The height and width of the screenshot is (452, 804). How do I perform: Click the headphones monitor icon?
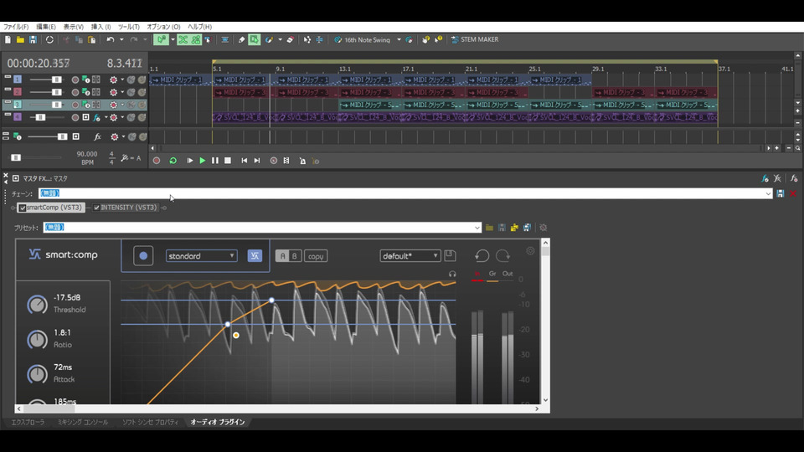pyautogui.click(x=452, y=275)
